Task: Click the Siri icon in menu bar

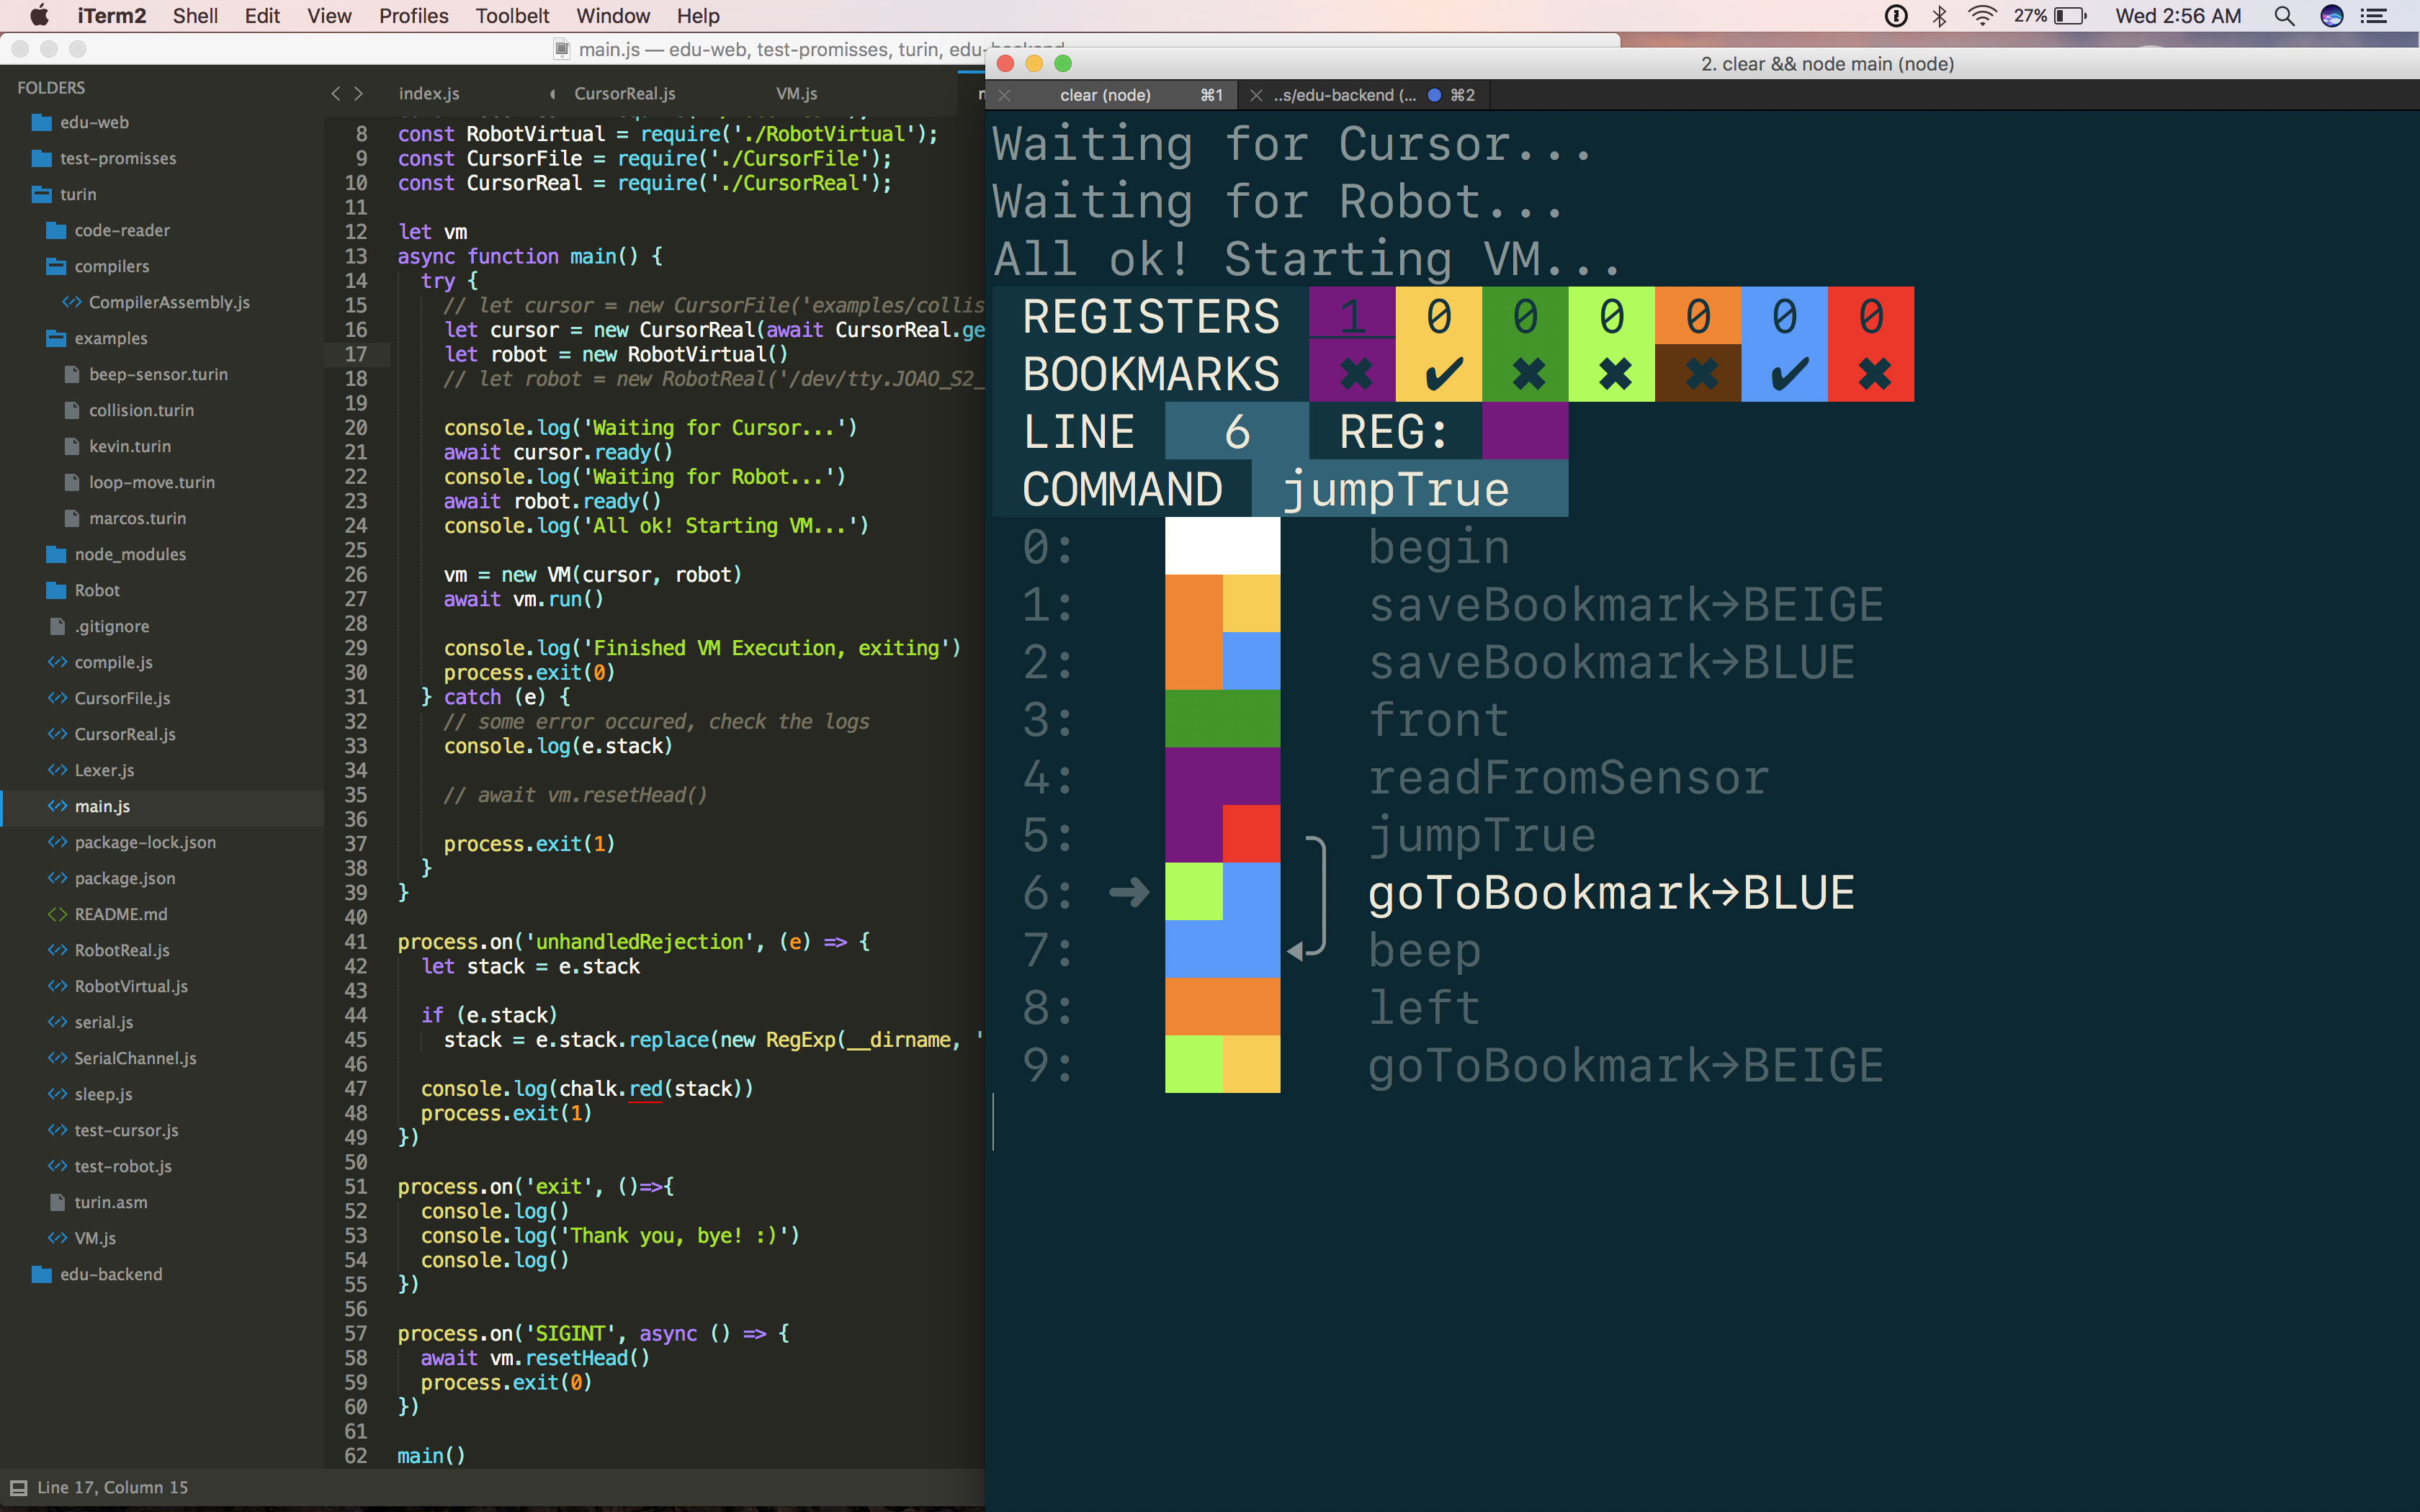Action: [x=2332, y=16]
